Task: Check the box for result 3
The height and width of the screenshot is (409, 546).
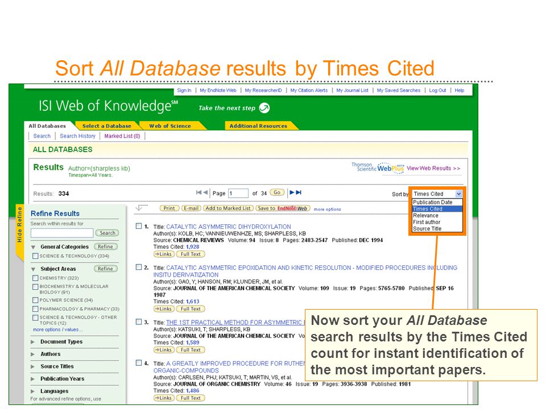Action: click(x=139, y=322)
